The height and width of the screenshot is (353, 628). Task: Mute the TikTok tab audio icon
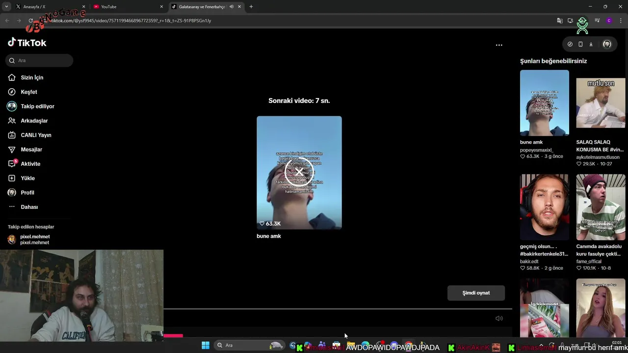click(x=231, y=7)
